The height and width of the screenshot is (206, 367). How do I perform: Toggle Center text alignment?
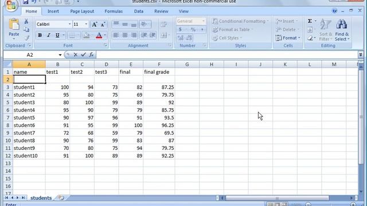(x=125, y=35)
